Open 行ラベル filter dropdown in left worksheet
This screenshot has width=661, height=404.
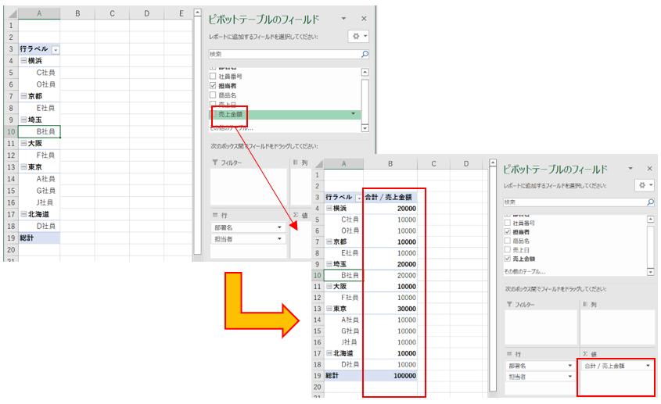click(55, 49)
